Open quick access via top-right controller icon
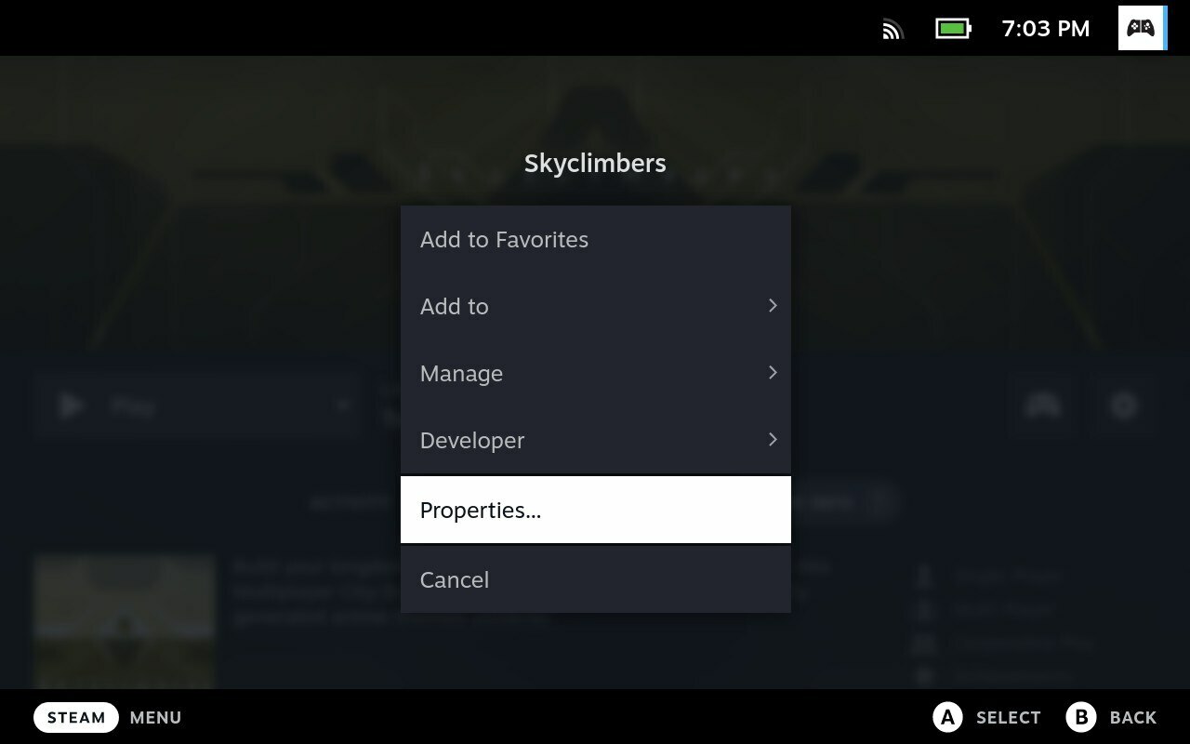The image size is (1190, 744). pyautogui.click(x=1142, y=28)
